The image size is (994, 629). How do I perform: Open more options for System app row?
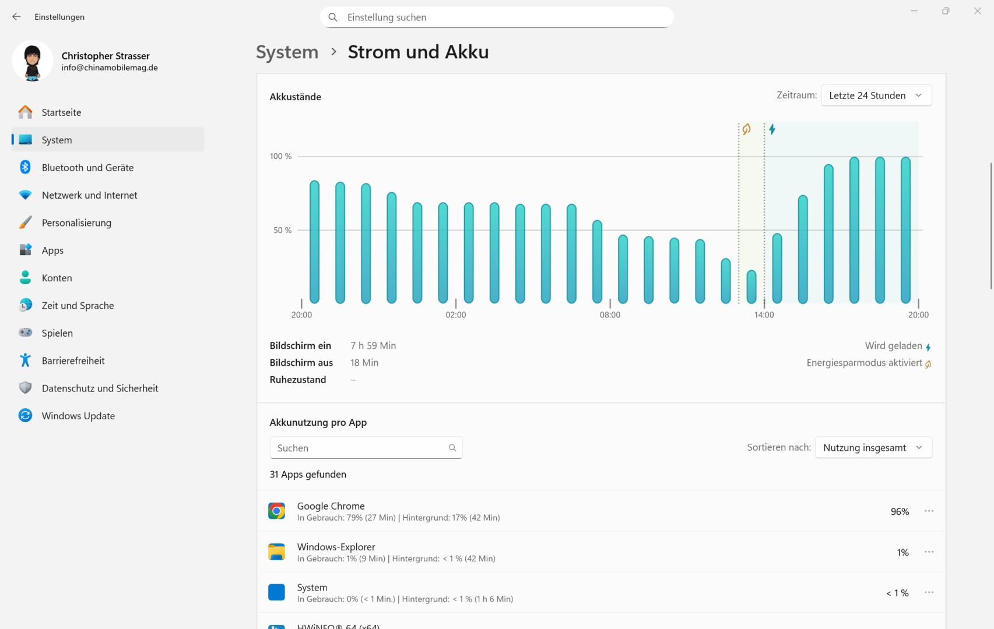click(x=929, y=592)
